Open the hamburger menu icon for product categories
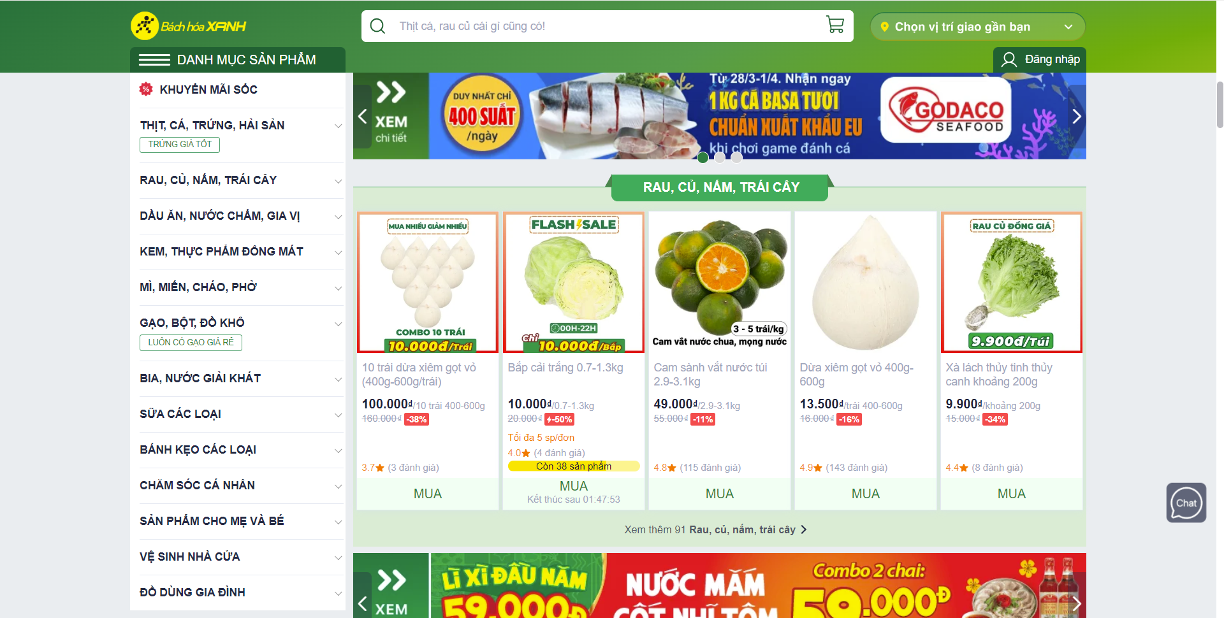The width and height of the screenshot is (1224, 618). tap(154, 60)
